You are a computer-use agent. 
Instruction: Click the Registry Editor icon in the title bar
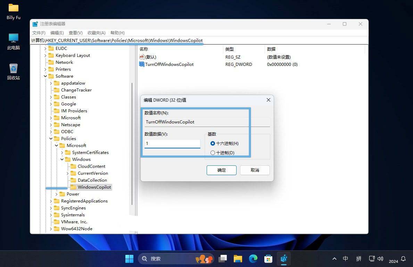click(x=35, y=24)
